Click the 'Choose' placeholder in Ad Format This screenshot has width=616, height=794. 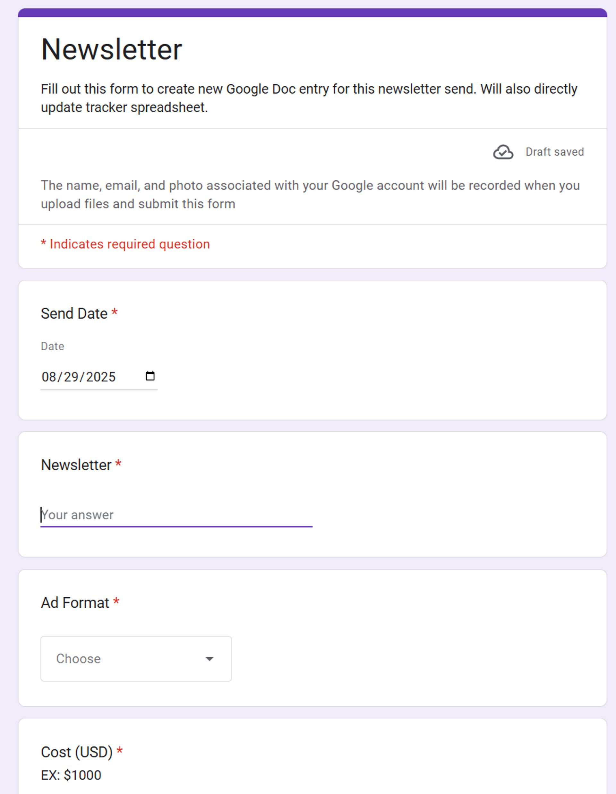point(79,659)
